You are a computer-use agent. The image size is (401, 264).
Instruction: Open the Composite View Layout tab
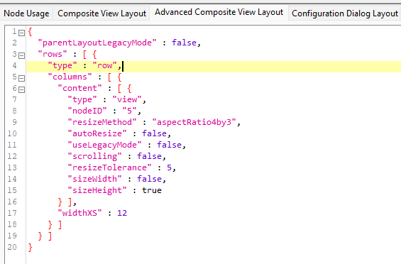(101, 13)
